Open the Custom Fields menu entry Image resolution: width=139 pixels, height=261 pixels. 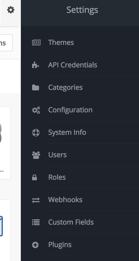80,222
